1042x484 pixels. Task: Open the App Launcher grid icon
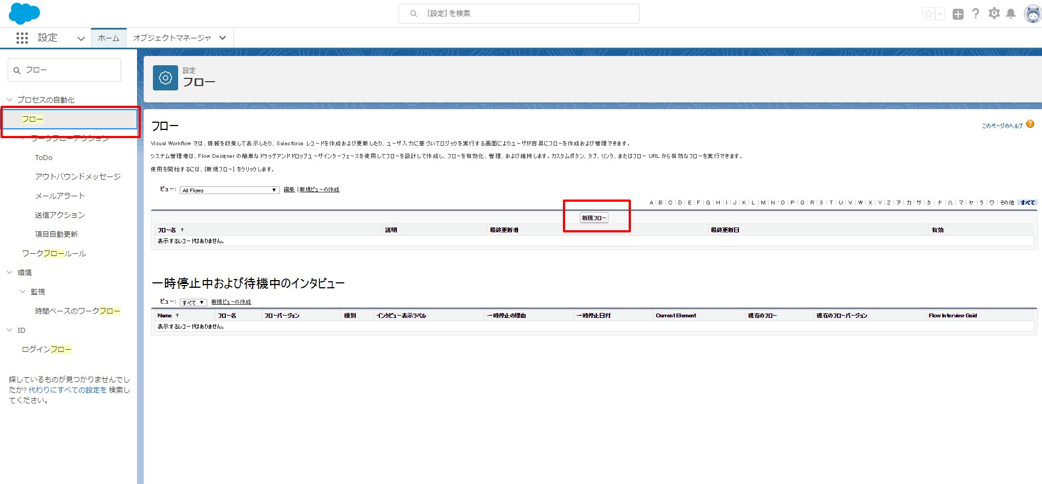tap(22, 38)
